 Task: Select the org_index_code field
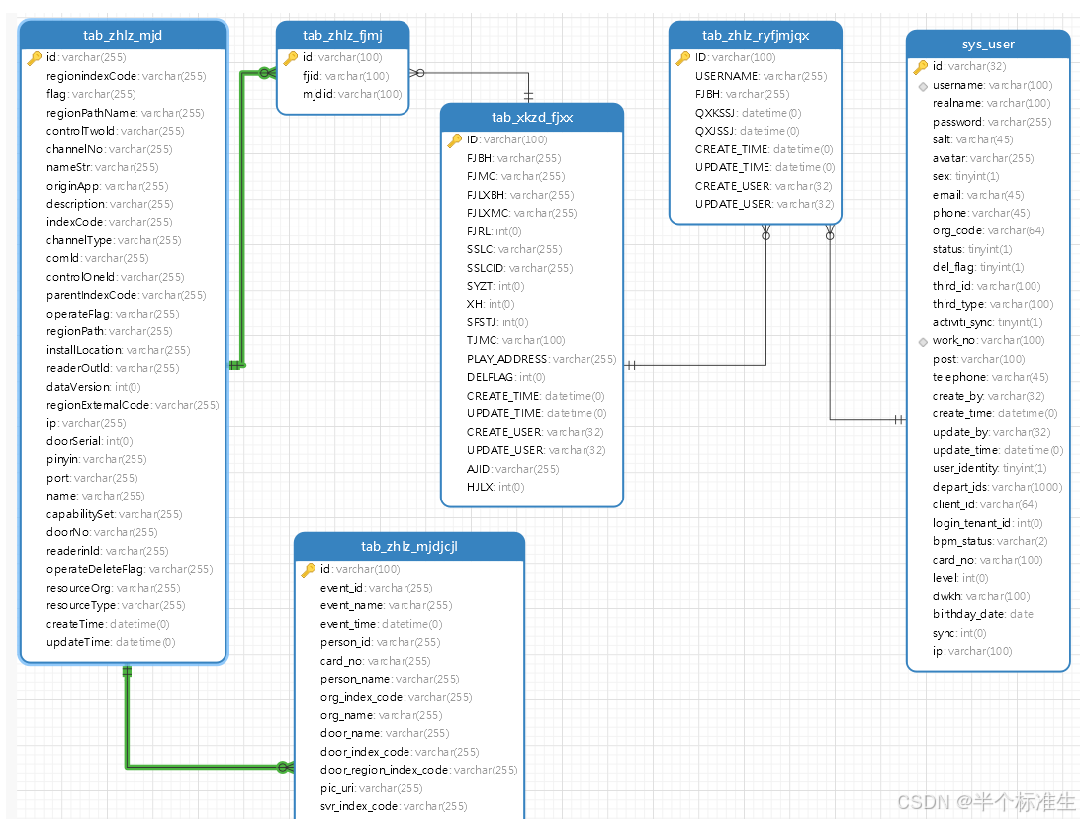pos(396,697)
